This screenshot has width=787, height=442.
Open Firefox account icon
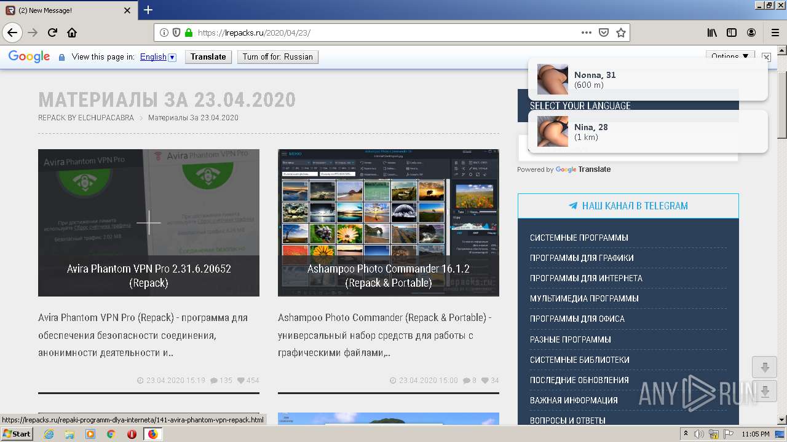751,33
